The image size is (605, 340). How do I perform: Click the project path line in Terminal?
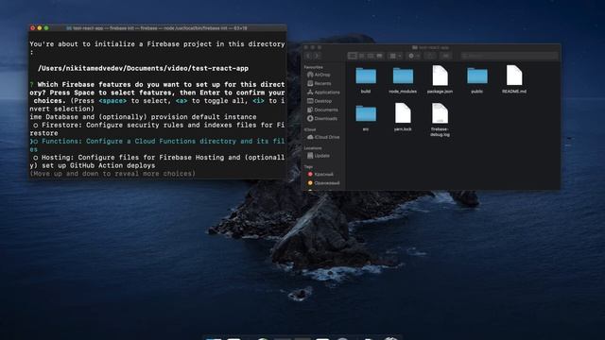[x=143, y=69]
